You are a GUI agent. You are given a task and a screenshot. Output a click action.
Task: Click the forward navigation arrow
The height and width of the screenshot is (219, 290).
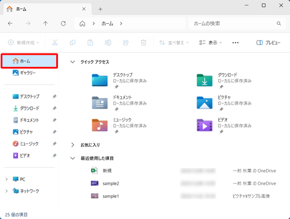28,24
